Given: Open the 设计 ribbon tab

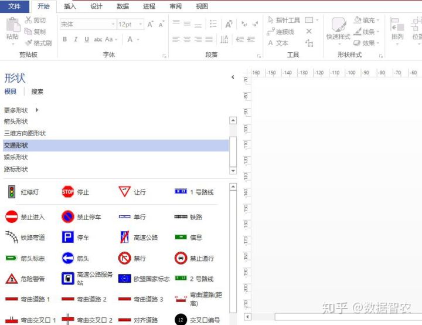Looking at the screenshot, I should click(x=96, y=6).
